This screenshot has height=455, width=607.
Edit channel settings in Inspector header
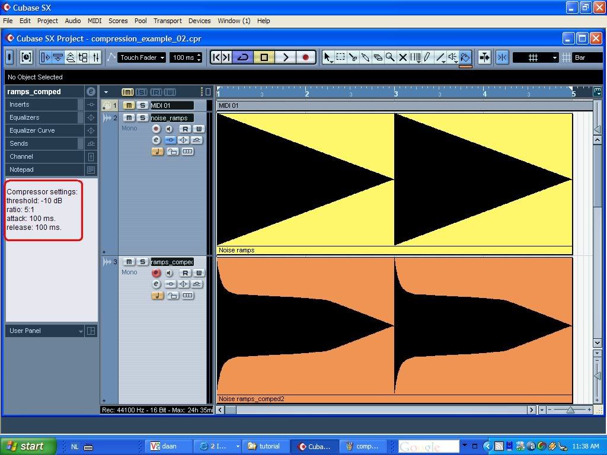(91, 92)
